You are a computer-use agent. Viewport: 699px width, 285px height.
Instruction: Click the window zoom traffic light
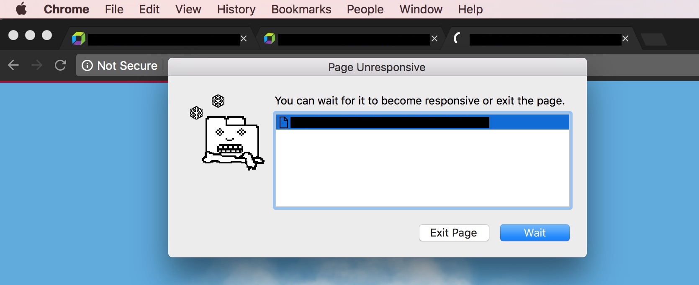pyautogui.click(x=47, y=35)
